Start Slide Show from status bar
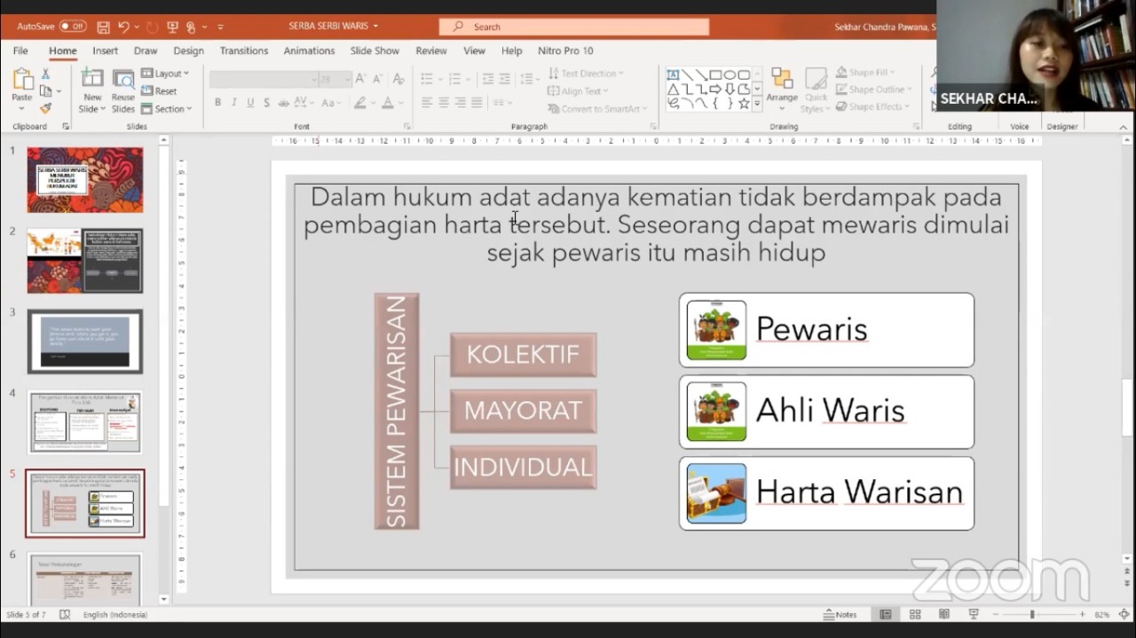1136x638 pixels. point(974,614)
